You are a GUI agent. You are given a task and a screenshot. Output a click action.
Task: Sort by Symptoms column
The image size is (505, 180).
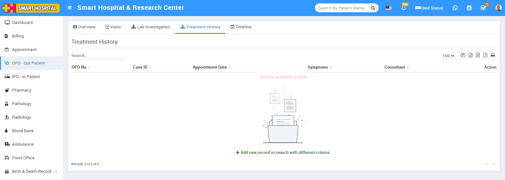click(x=320, y=67)
